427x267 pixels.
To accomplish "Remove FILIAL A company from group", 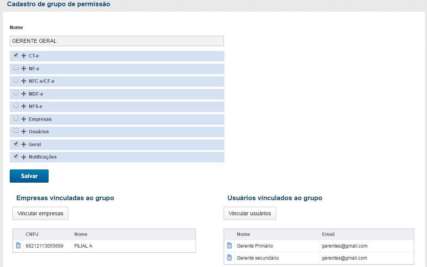I will [x=18, y=246].
